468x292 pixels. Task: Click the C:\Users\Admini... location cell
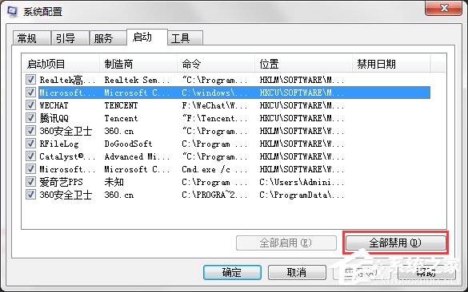302,182
